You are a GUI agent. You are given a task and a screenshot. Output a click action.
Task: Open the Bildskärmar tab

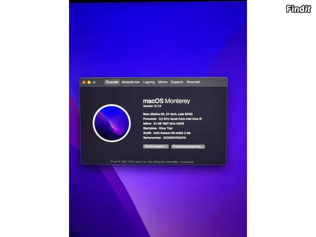[x=131, y=82]
